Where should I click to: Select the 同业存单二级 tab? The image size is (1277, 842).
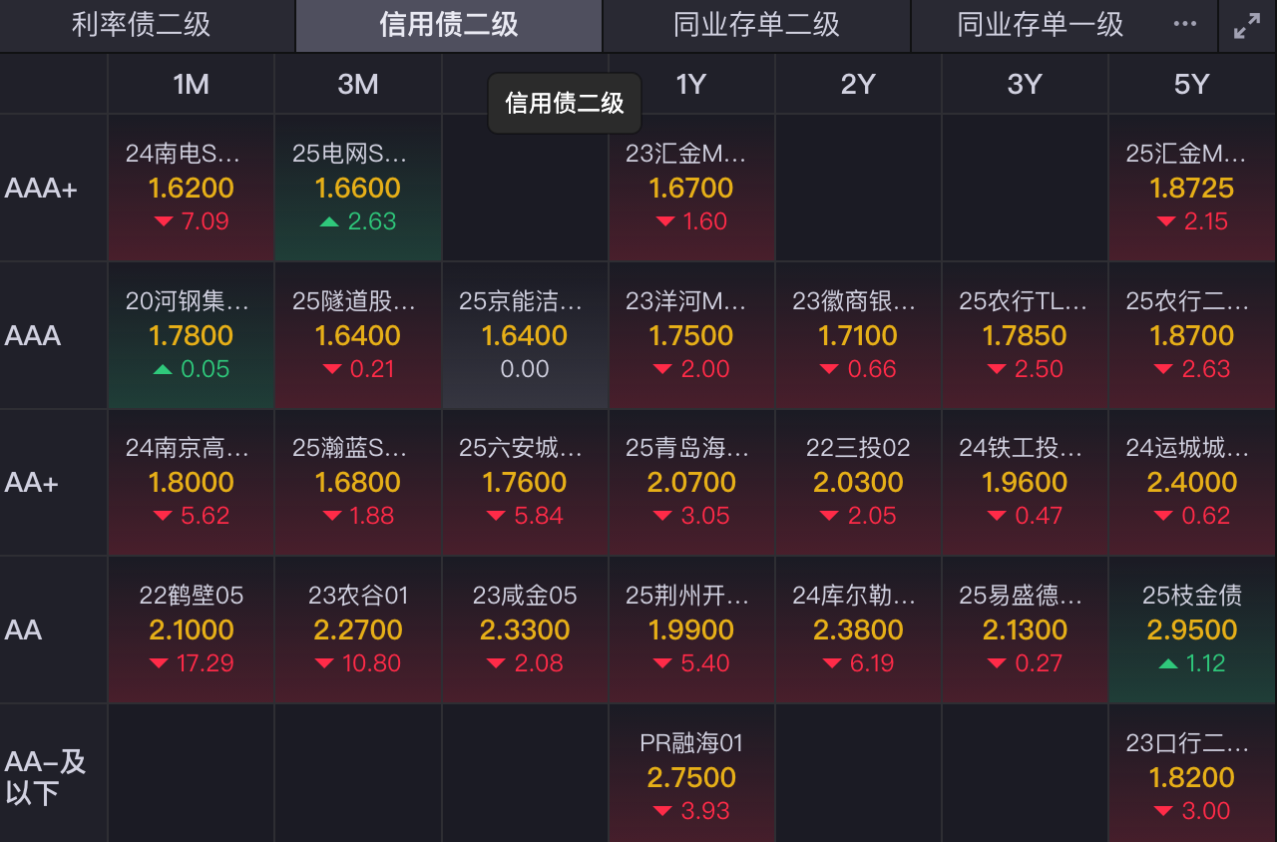[756, 26]
